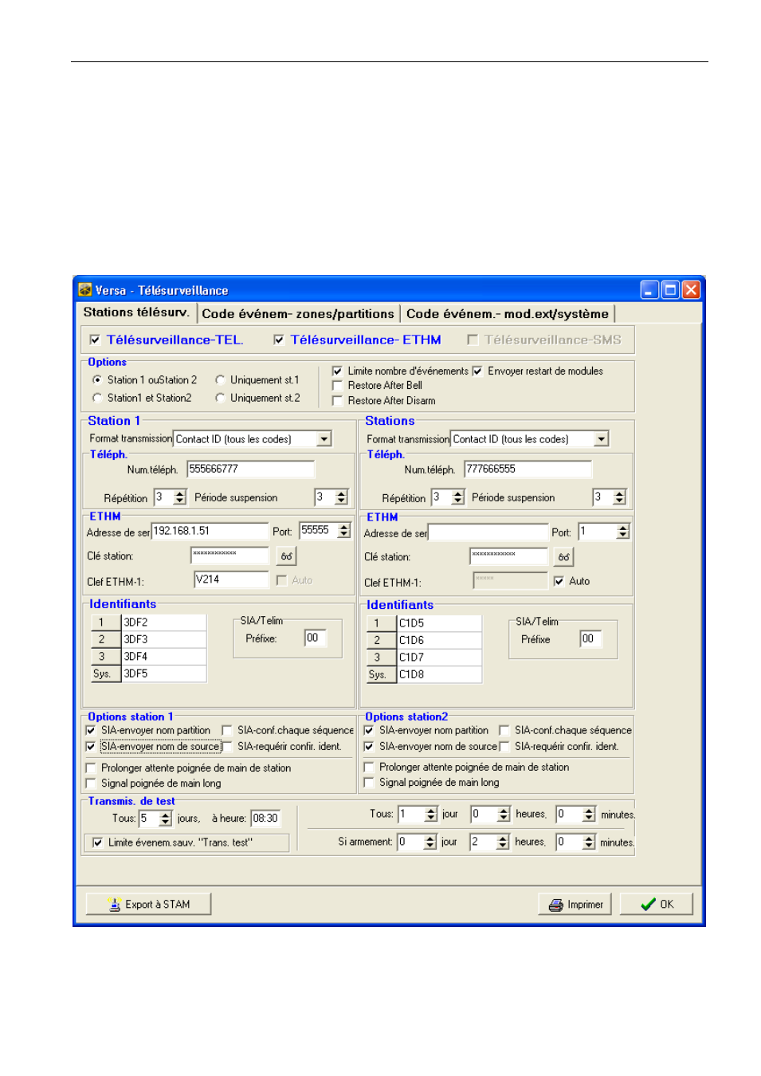Viewport: 761px width, 1076px height.
Task: Toggle Station 1 SIA-conf.chaque séquence
Action: [227, 731]
